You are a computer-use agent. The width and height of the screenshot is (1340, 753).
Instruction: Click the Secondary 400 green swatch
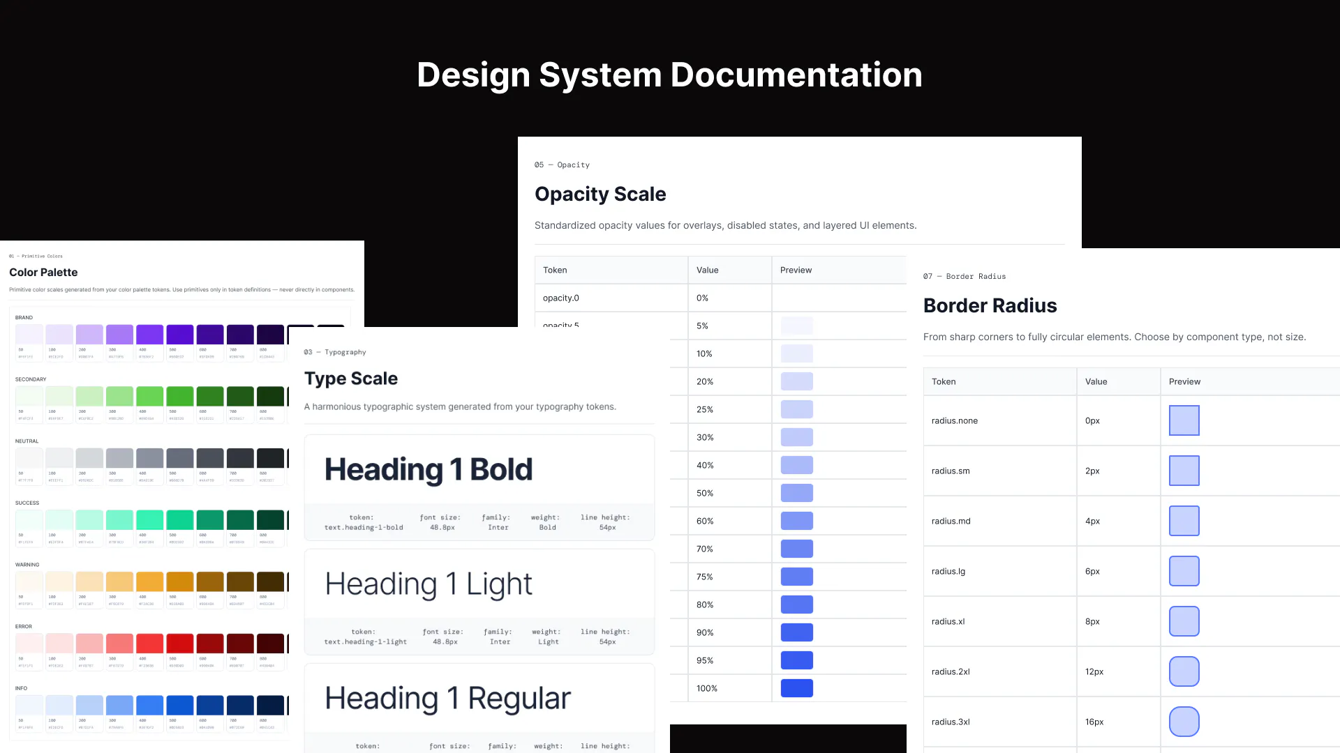pyautogui.click(x=150, y=396)
